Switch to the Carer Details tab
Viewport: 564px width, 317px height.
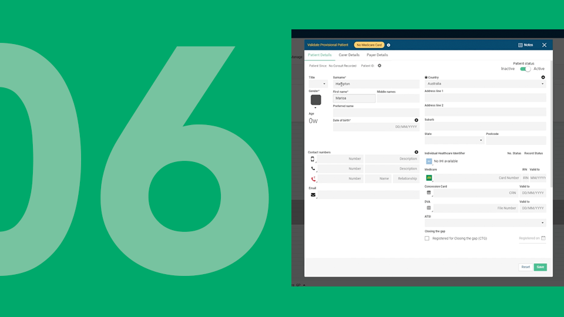[349, 55]
